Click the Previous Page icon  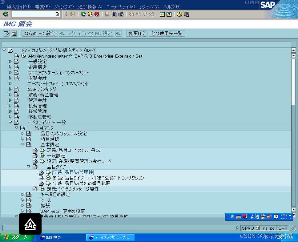point(138,14)
